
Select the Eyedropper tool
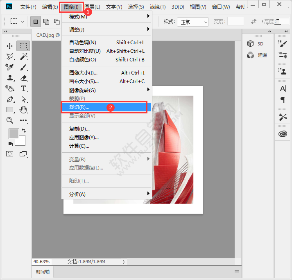(9, 67)
